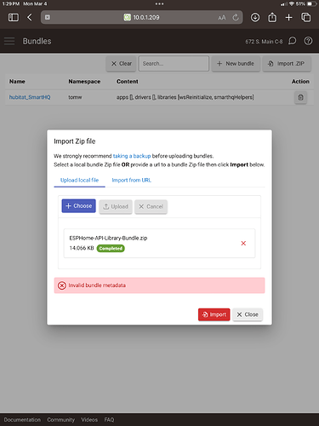Image resolution: width=319 pixels, height=426 pixels.
Task: Go back using the browser back arrow
Action: (x=30, y=18)
